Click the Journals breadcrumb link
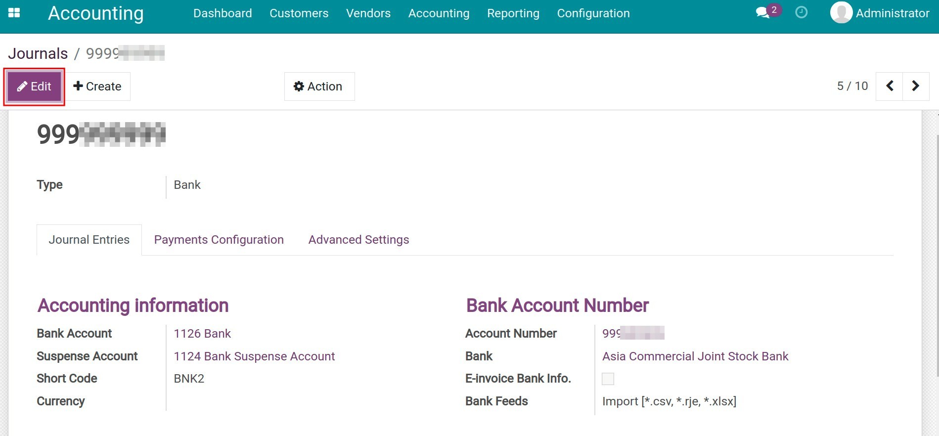 pos(38,53)
